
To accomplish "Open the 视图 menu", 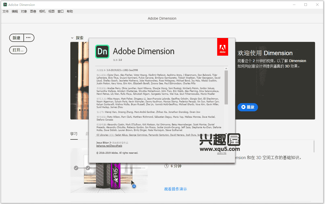I will (x=51, y=11).
